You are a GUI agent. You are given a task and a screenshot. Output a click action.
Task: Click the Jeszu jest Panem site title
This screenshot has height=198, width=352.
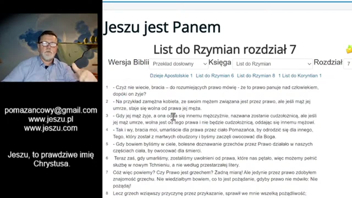click(162, 27)
